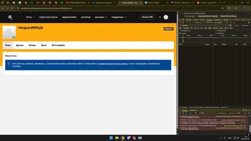Switch to the Узнать IP адрес browser tab

[x=156, y=3]
